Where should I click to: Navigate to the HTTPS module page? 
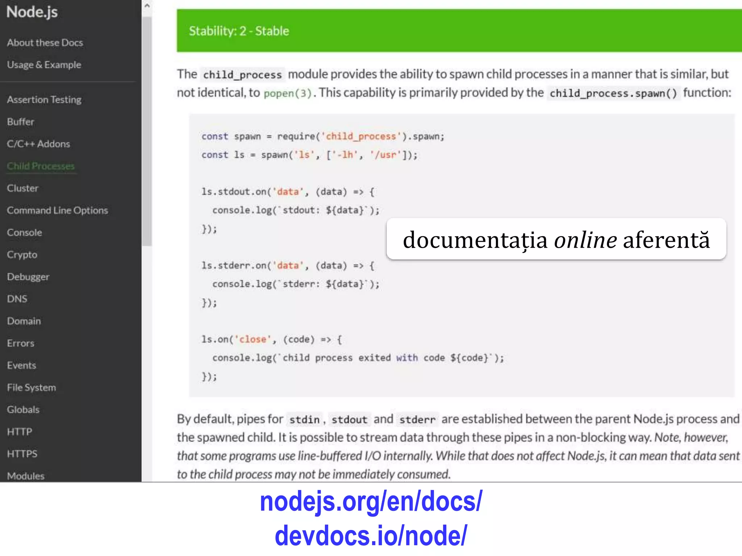pos(22,454)
